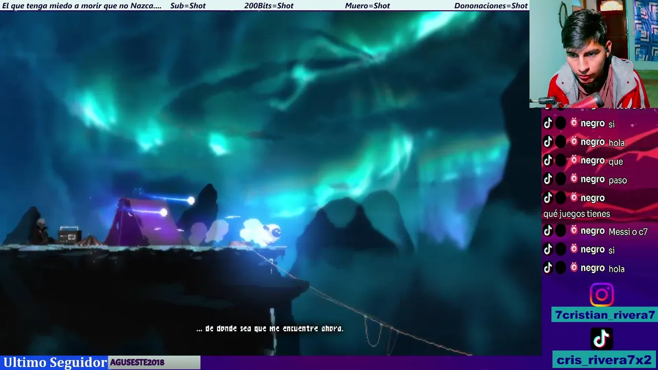Click the 'Ultimo Seguidor' label

[x=54, y=362]
